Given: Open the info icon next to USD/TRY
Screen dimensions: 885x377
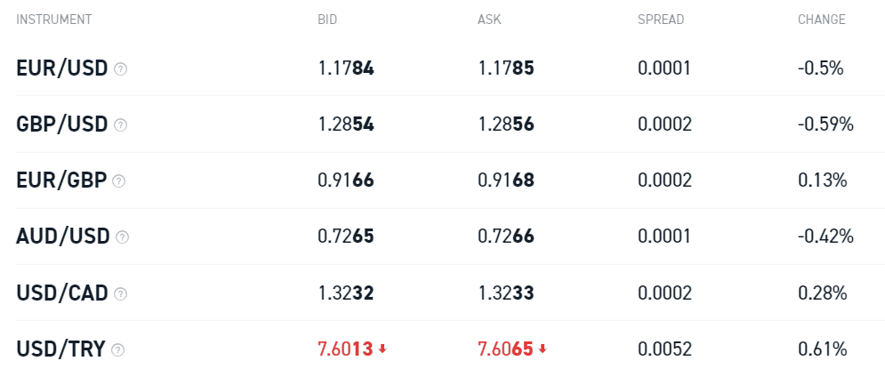Looking at the screenshot, I should [117, 350].
